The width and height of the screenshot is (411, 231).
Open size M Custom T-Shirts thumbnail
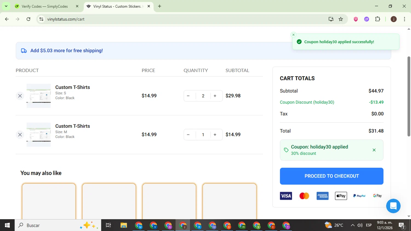click(x=39, y=135)
